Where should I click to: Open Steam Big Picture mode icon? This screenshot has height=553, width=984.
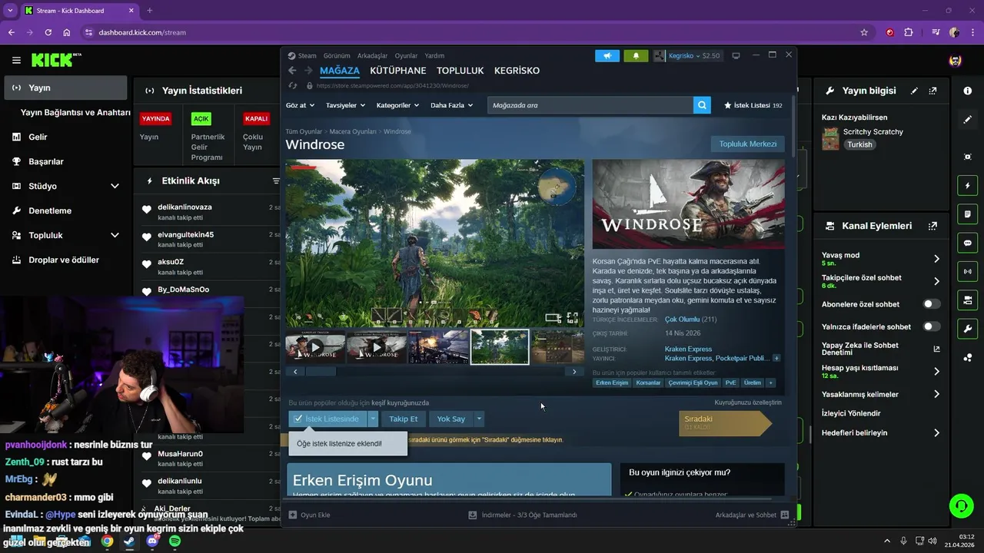[x=736, y=56]
